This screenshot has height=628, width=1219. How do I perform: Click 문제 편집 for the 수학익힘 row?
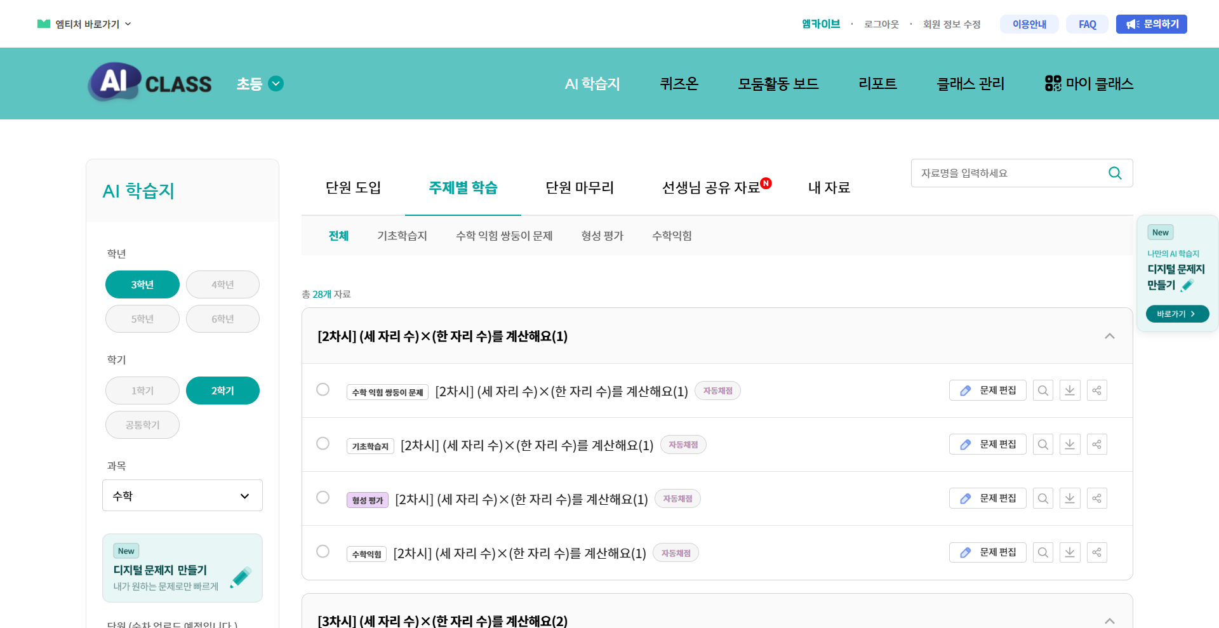pos(987,552)
